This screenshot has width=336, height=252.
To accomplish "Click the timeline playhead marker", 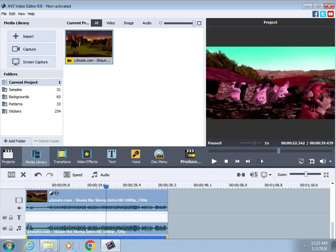I will tap(106, 187).
